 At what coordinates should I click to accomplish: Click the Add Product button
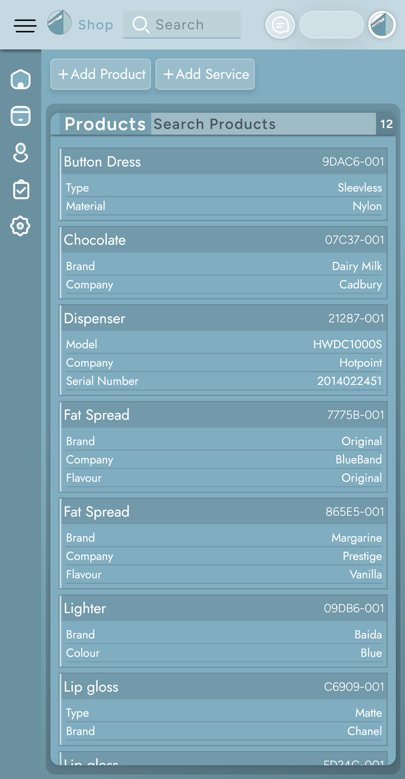pos(100,74)
